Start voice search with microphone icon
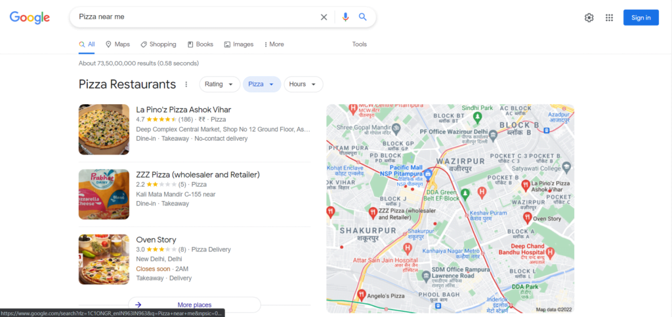This screenshot has width=672, height=317. 345,17
